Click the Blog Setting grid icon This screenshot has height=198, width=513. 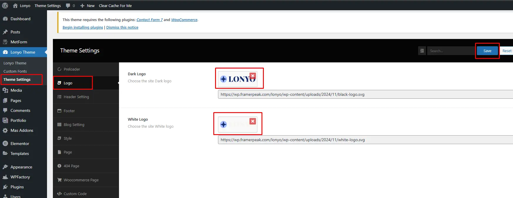[59, 124]
